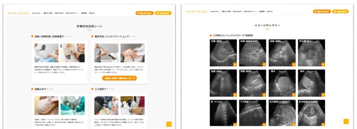Click the pregnant belly photo under 産婦人科で
357x129 pixels.
[46, 105]
